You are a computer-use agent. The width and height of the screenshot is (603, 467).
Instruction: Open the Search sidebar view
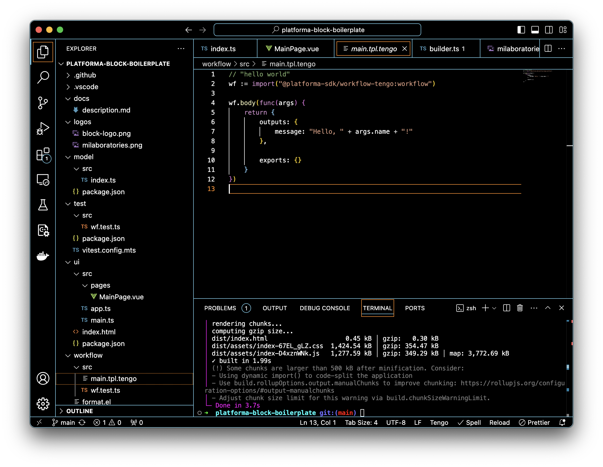[43, 77]
